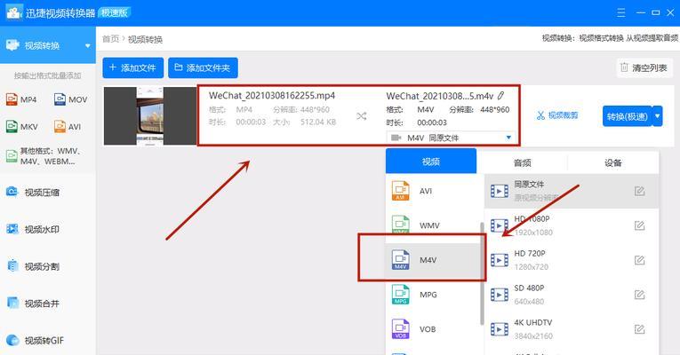Select the HD 1080P resolution preset
Viewport: 680px width, 355px height.
572,225
